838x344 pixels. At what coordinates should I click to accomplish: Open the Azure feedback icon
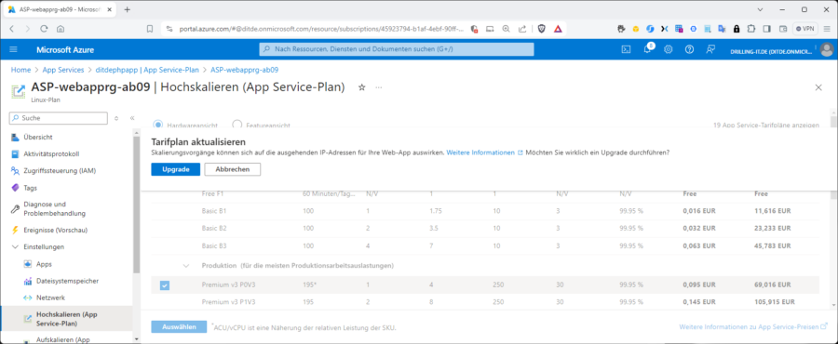point(710,49)
